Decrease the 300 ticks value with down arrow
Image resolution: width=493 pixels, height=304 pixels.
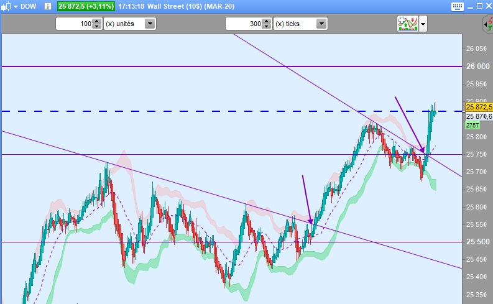point(266,26)
